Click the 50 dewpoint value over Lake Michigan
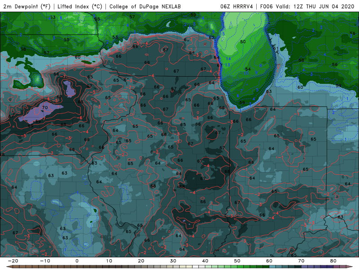This screenshot has width=359, height=269. [243, 42]
